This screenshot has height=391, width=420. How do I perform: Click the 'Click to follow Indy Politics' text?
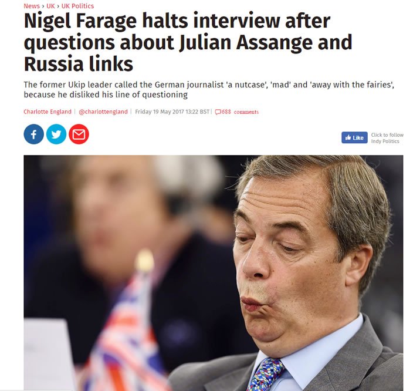(x=387, y=138)
